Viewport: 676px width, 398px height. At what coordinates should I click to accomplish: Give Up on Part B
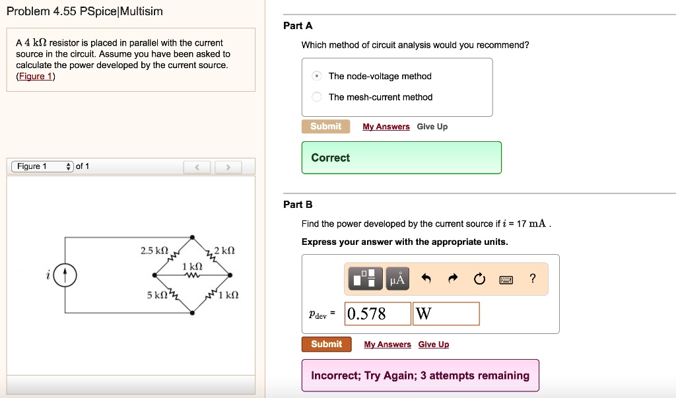pos(433,344)
